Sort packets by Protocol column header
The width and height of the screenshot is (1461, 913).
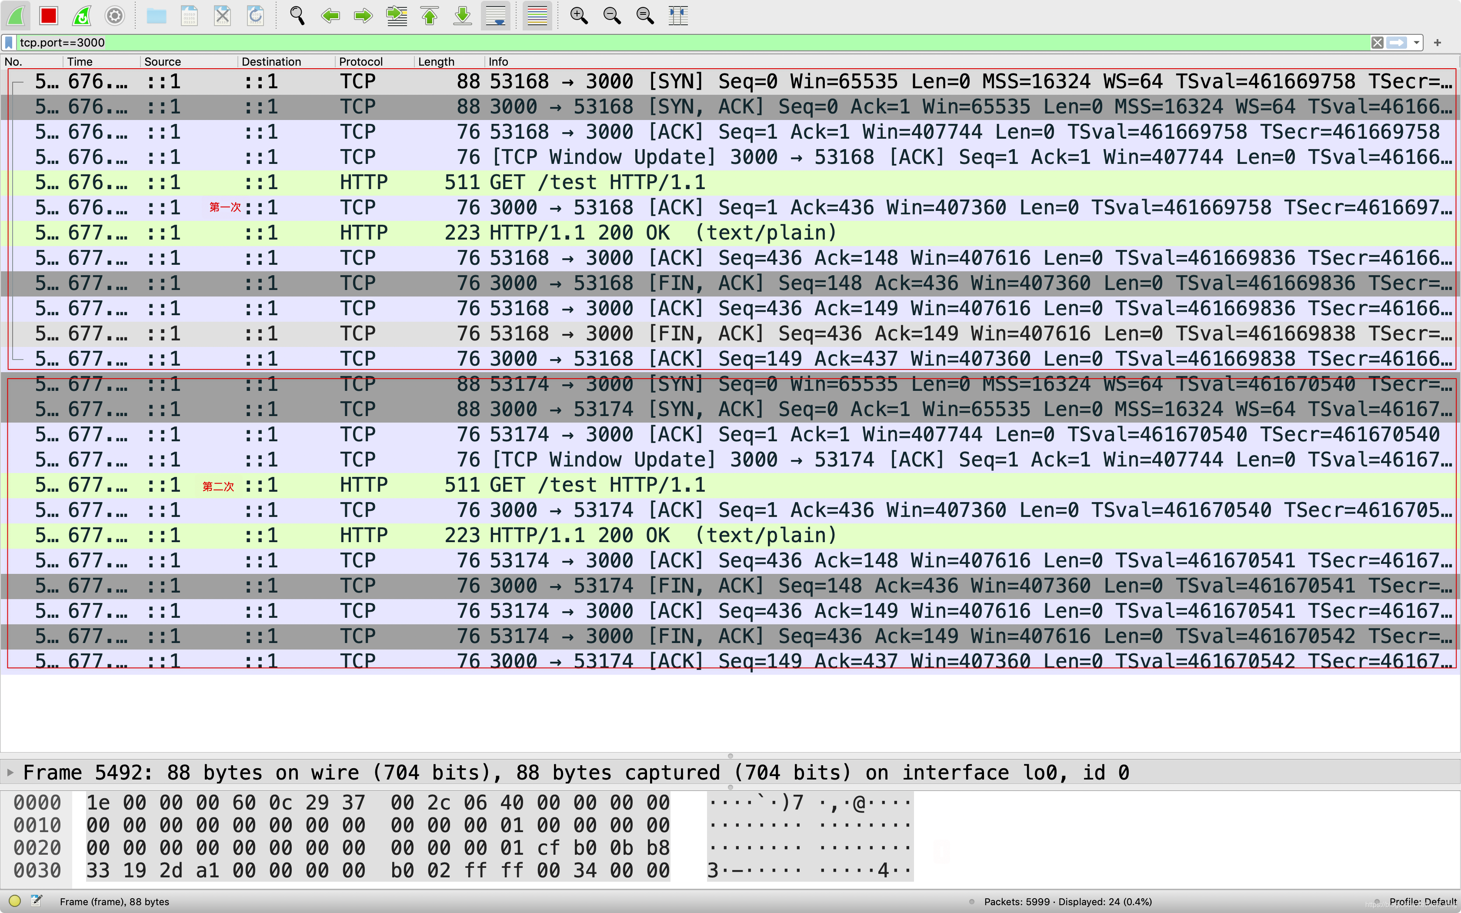tap(360, 62)
